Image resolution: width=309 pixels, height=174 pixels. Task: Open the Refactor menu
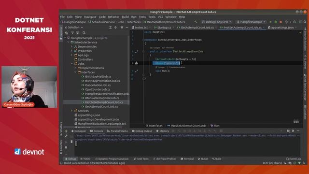coord(113,17)
